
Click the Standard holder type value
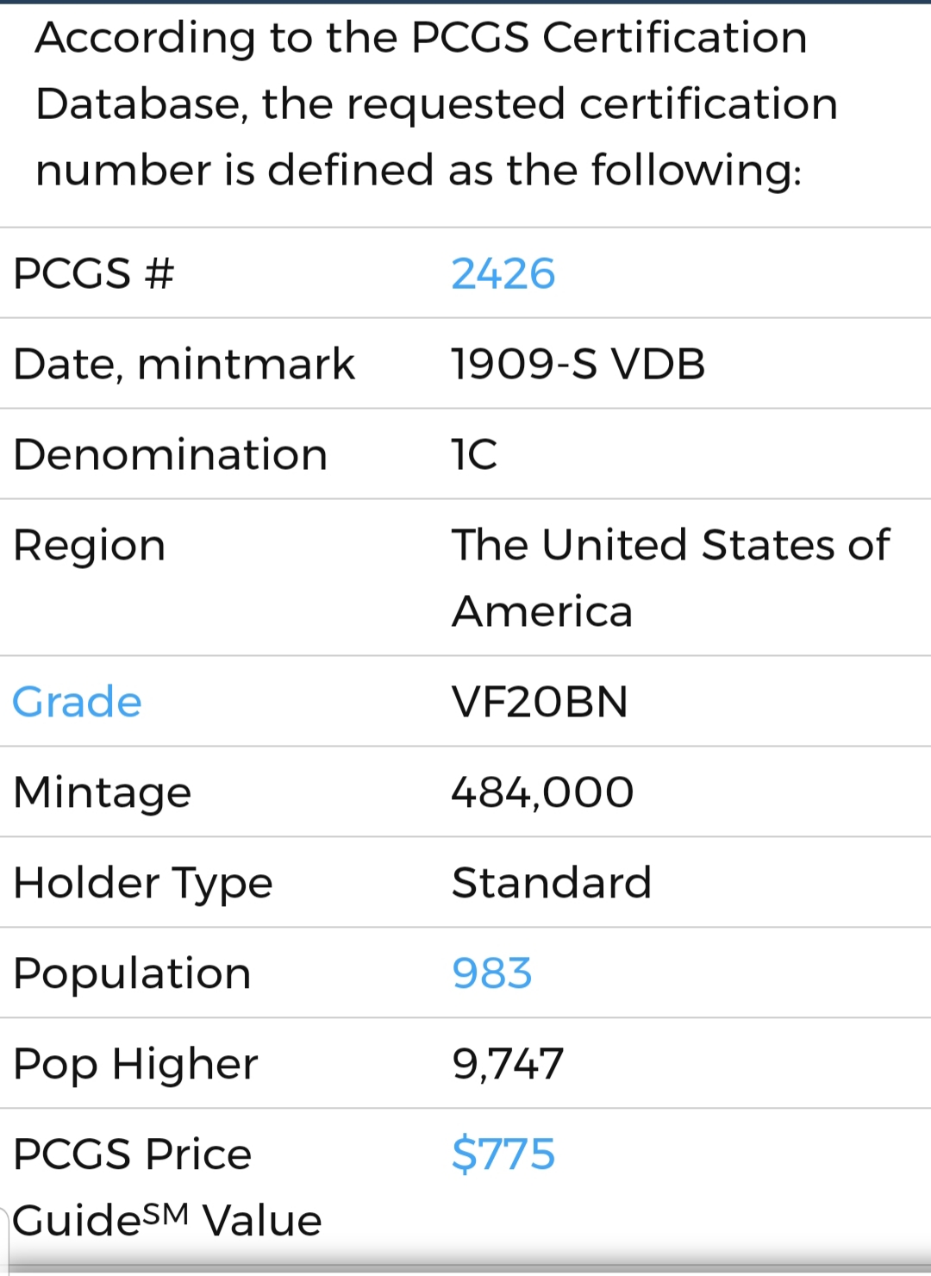point(552,883)
